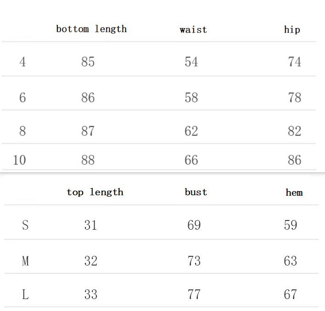Click the size 4 row label
The width and height of the screenshot is (325, 311).
22,62
